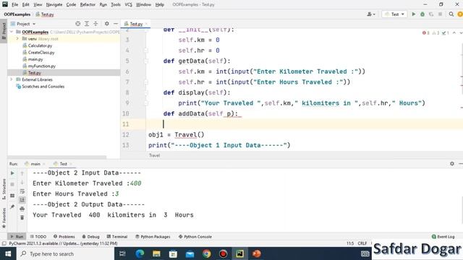
Task: Open the Refactor menu
Action: click(88, 4)
